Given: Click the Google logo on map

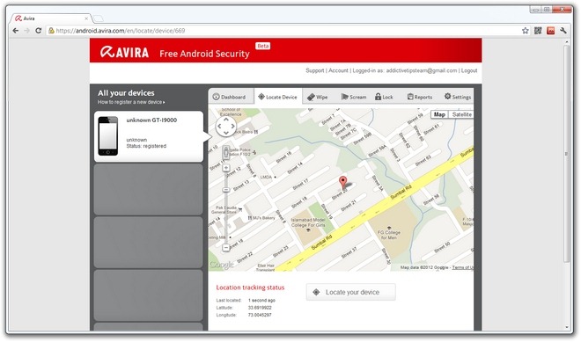Looking at the screenshot, I should [222, 265].
